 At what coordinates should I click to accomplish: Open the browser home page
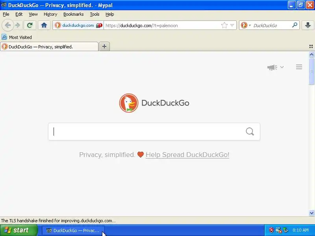(44, 25)
